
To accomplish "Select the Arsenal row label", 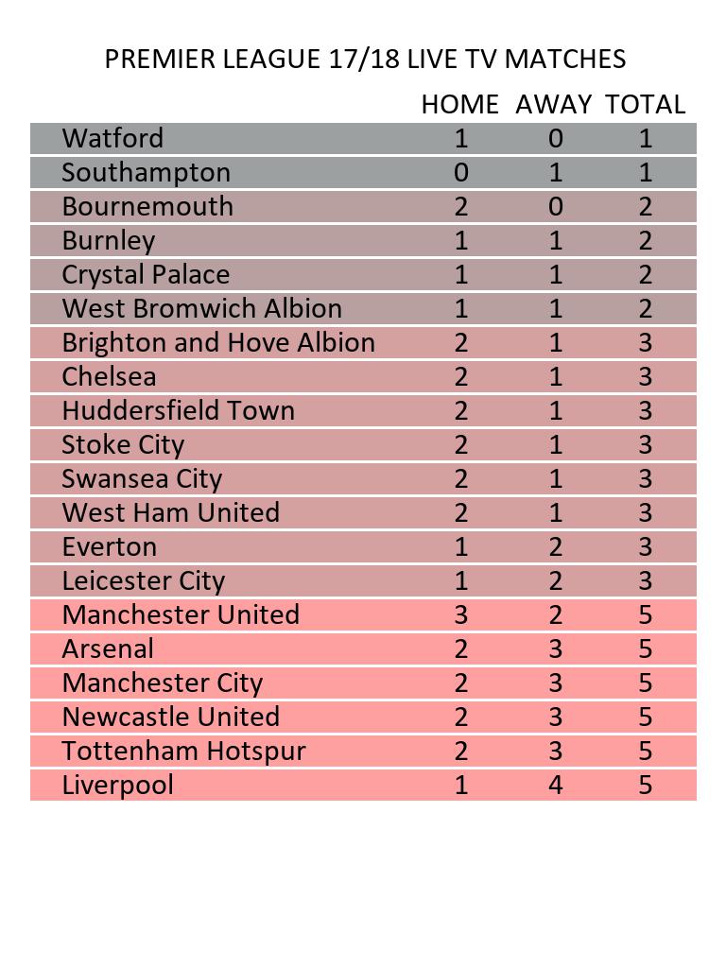I will [107, 649].
